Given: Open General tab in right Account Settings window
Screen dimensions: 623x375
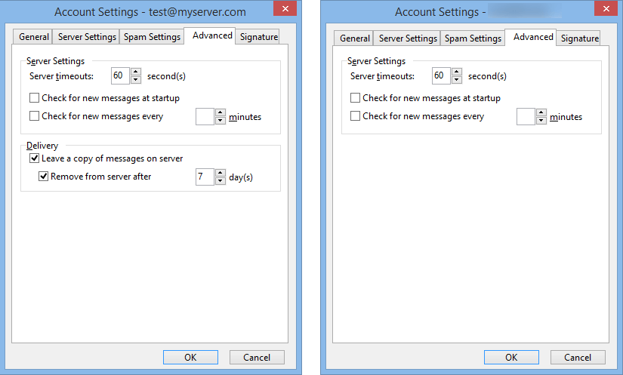Looking at the screenshot, I should tap(353, 38).
